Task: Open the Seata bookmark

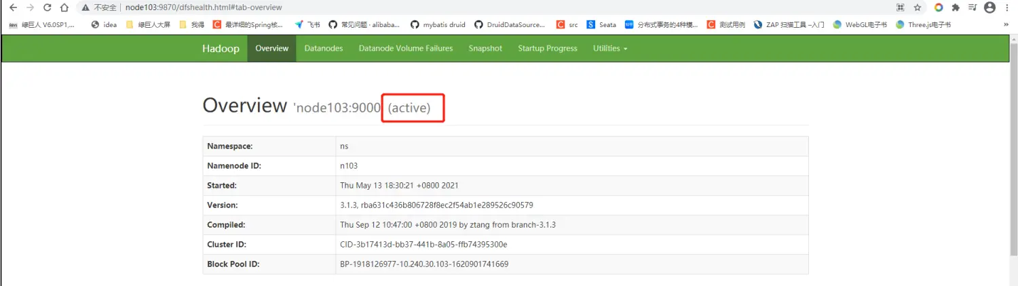Action: (601, 24)
